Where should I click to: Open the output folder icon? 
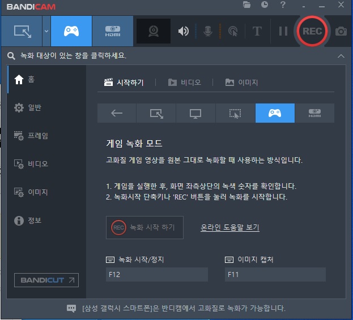coord(246,5)
